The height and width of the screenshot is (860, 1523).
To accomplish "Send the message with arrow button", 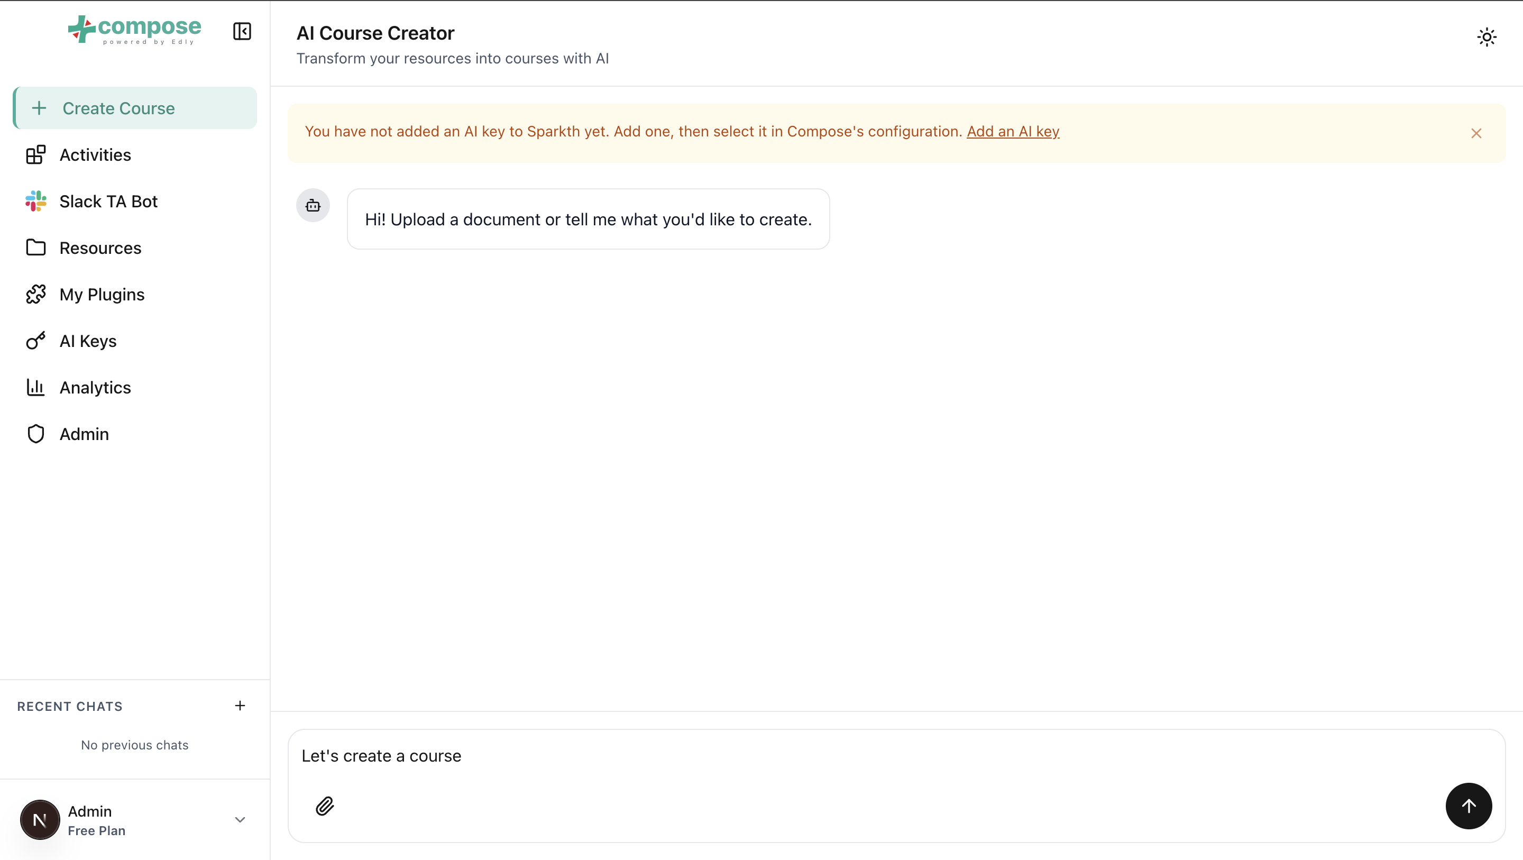I will pyautogui.click(x=1469, y=806).
